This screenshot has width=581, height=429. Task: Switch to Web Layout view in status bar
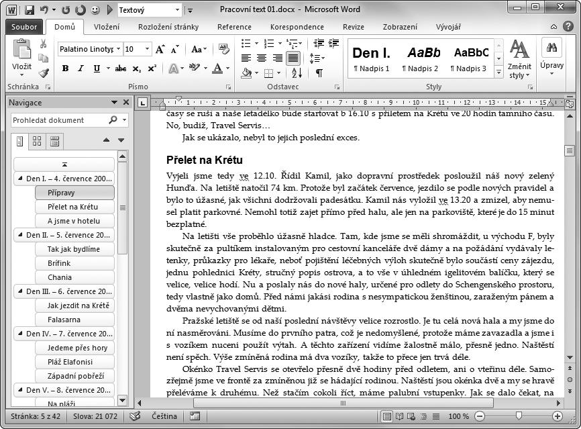(411, 416)
